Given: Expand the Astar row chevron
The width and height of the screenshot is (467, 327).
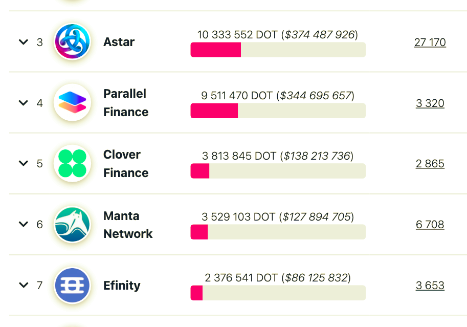Looking at the screenshot, I should coord(24,42).
